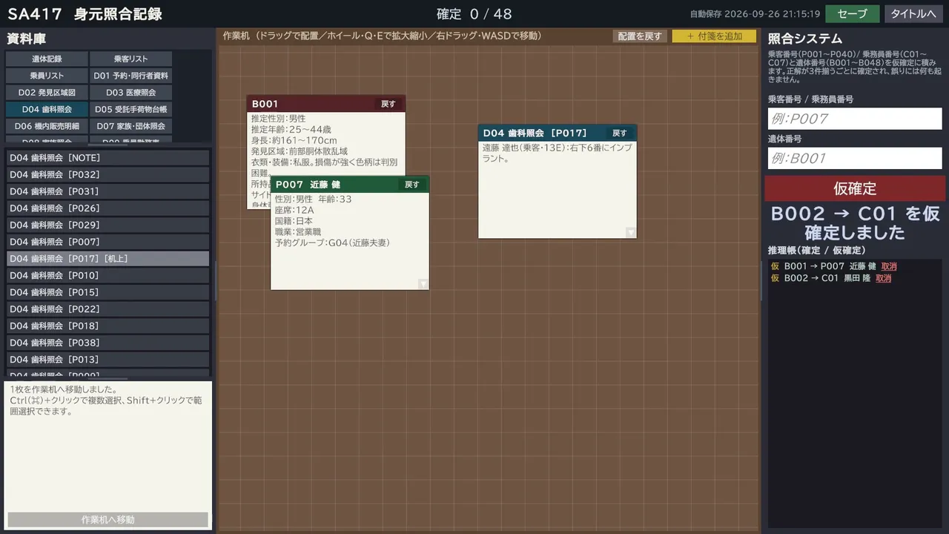Click the 乗客番号 input field
This screenshot has height=534, width=949.
click(x=855, y=119)
